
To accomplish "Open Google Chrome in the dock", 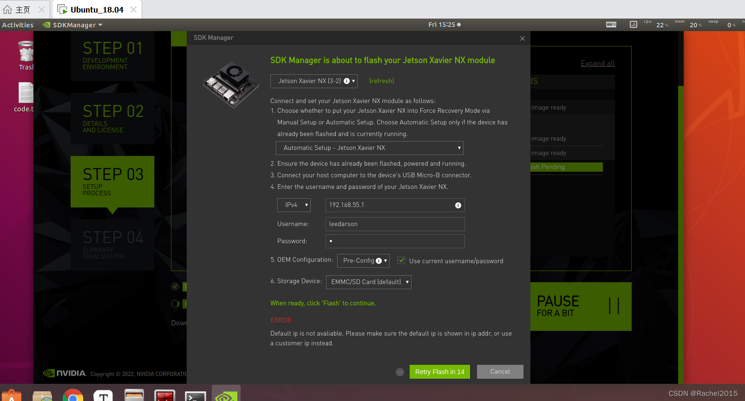I will (x=73, y=395).
